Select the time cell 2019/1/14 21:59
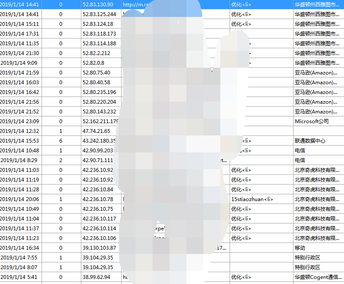344x284 pixels. 19,73
